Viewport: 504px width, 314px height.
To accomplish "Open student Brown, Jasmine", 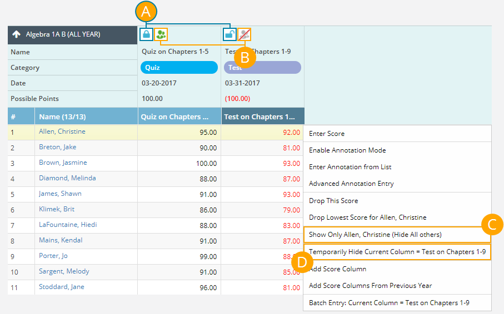I will [63, 163].
